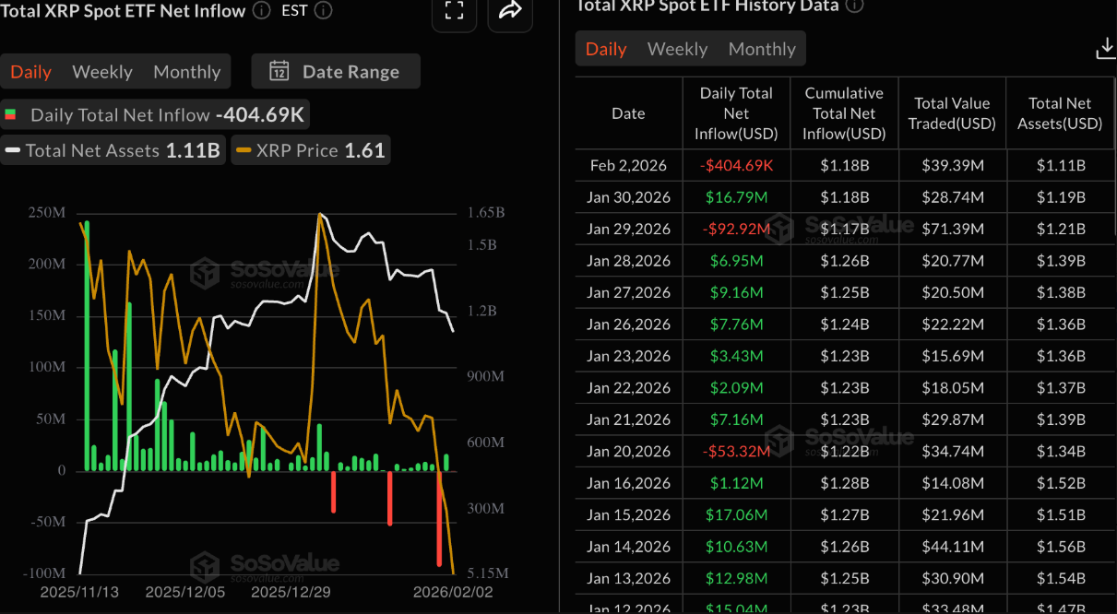Image resolution: width=1117 pixels, height=614 pixels.
Task: Toggle the Daily Total Net Inflow legend entry
Action: [157, 114]
